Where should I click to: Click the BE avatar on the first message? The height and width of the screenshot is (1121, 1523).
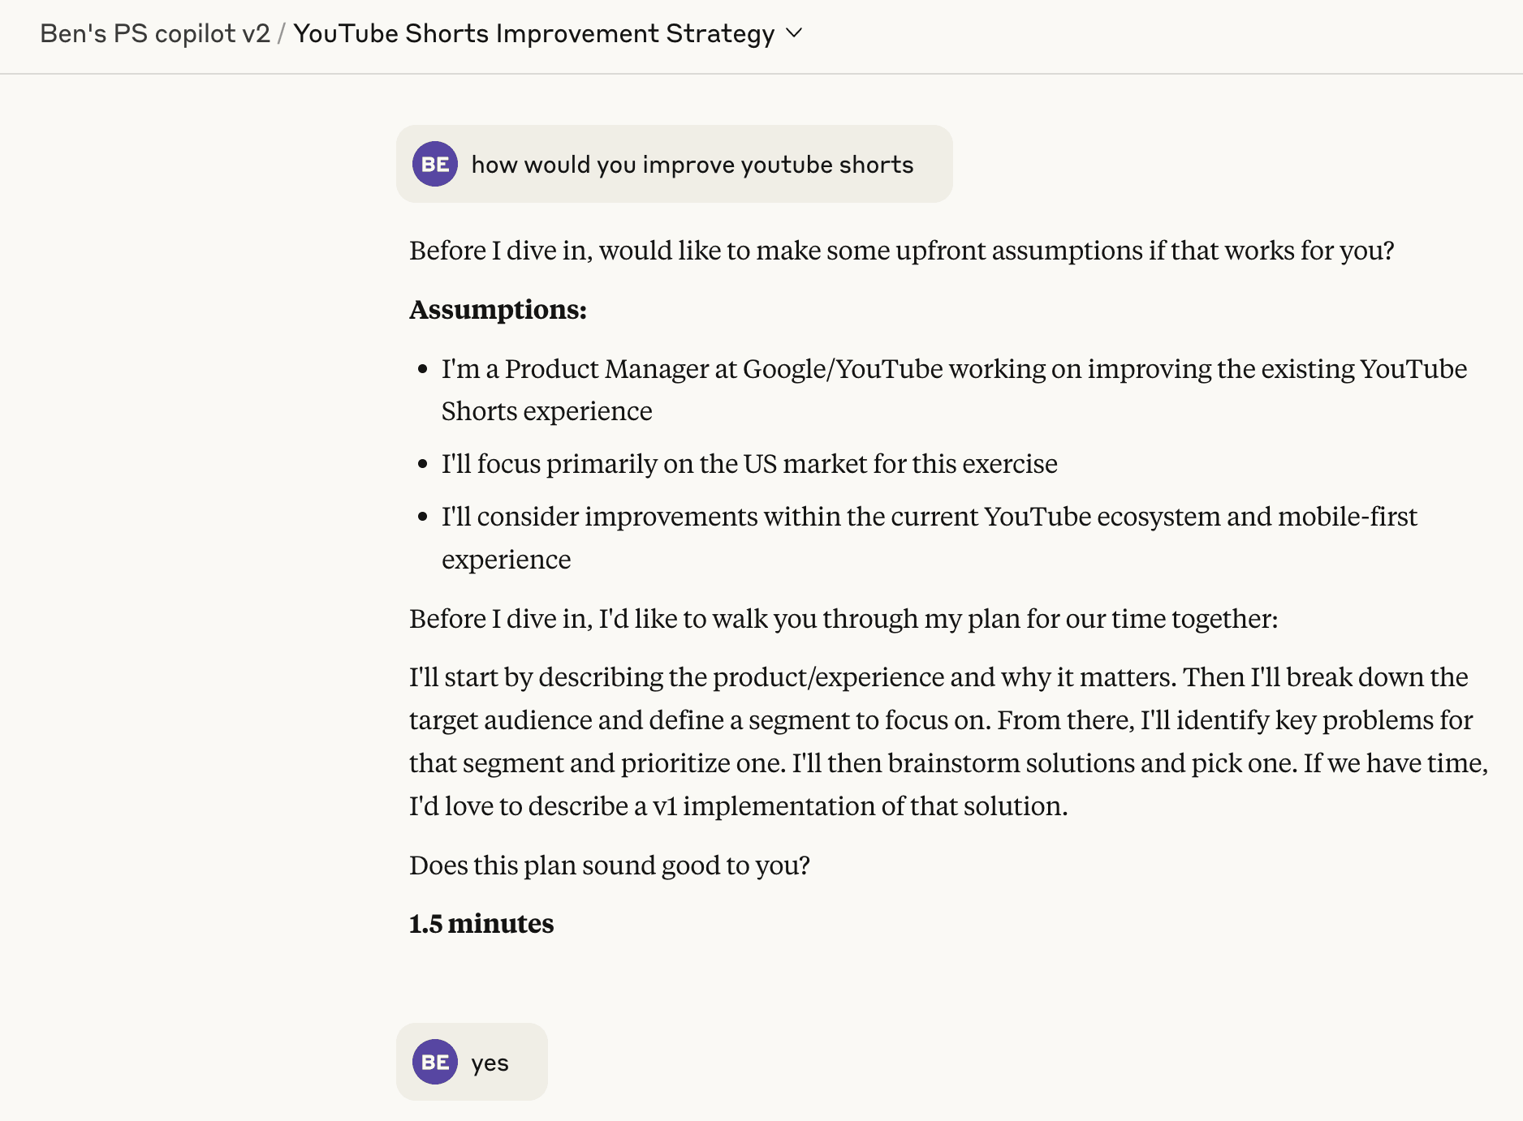pos(435,164)
